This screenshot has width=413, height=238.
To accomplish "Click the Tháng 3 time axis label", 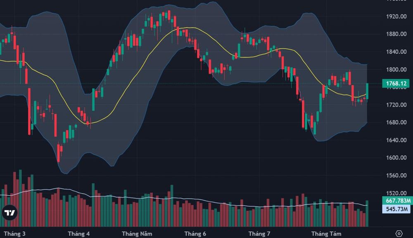I will click(15, 234).
